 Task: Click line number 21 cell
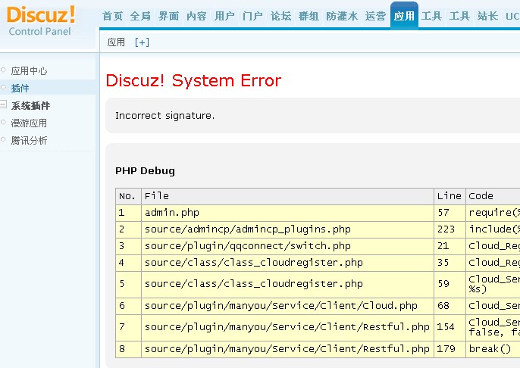(450, 246)
